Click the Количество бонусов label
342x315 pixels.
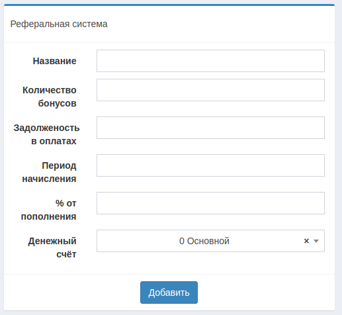pyautogui.click(x=50, y=97)
